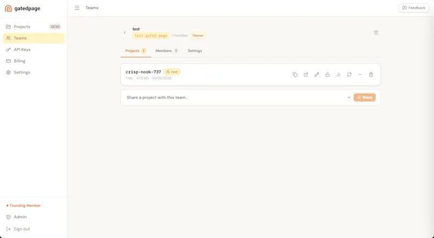Screen dimensions: 434x238
Task: Switch to the Members tab
Action: coord(167,51)
